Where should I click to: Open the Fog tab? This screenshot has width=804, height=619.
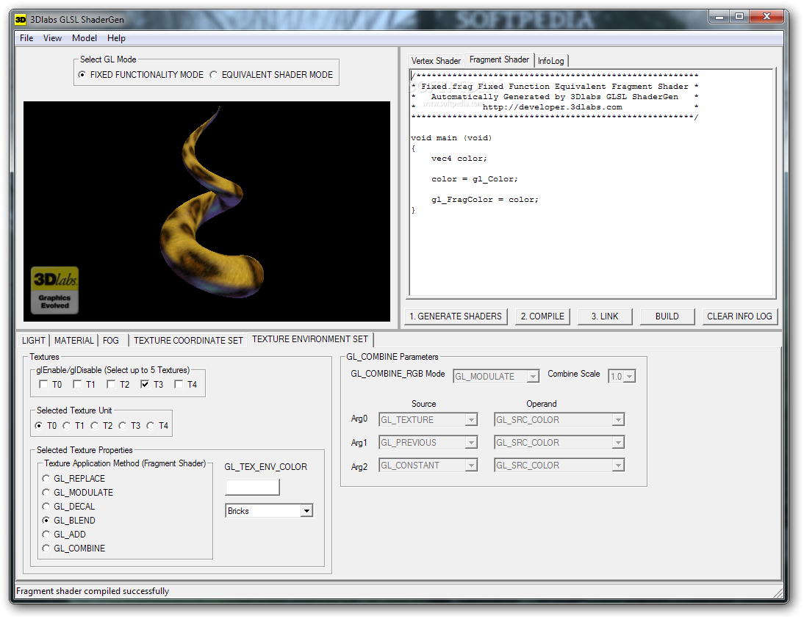point(111,341)
